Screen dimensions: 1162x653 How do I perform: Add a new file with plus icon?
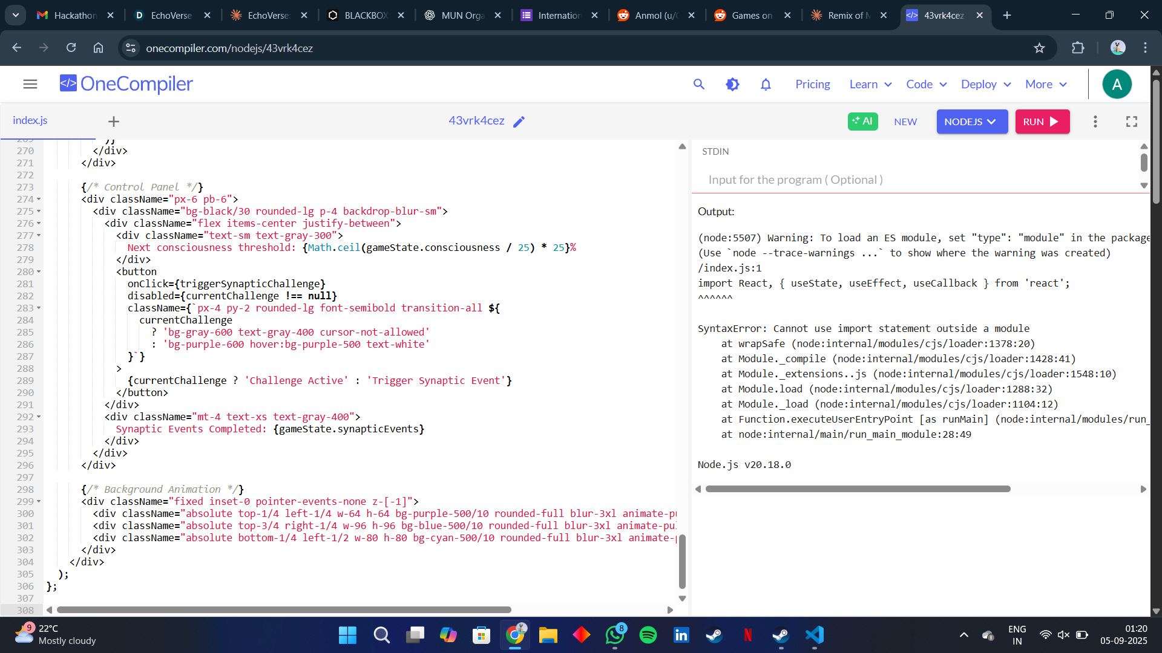pyautogui.click(x=113, y=122)
